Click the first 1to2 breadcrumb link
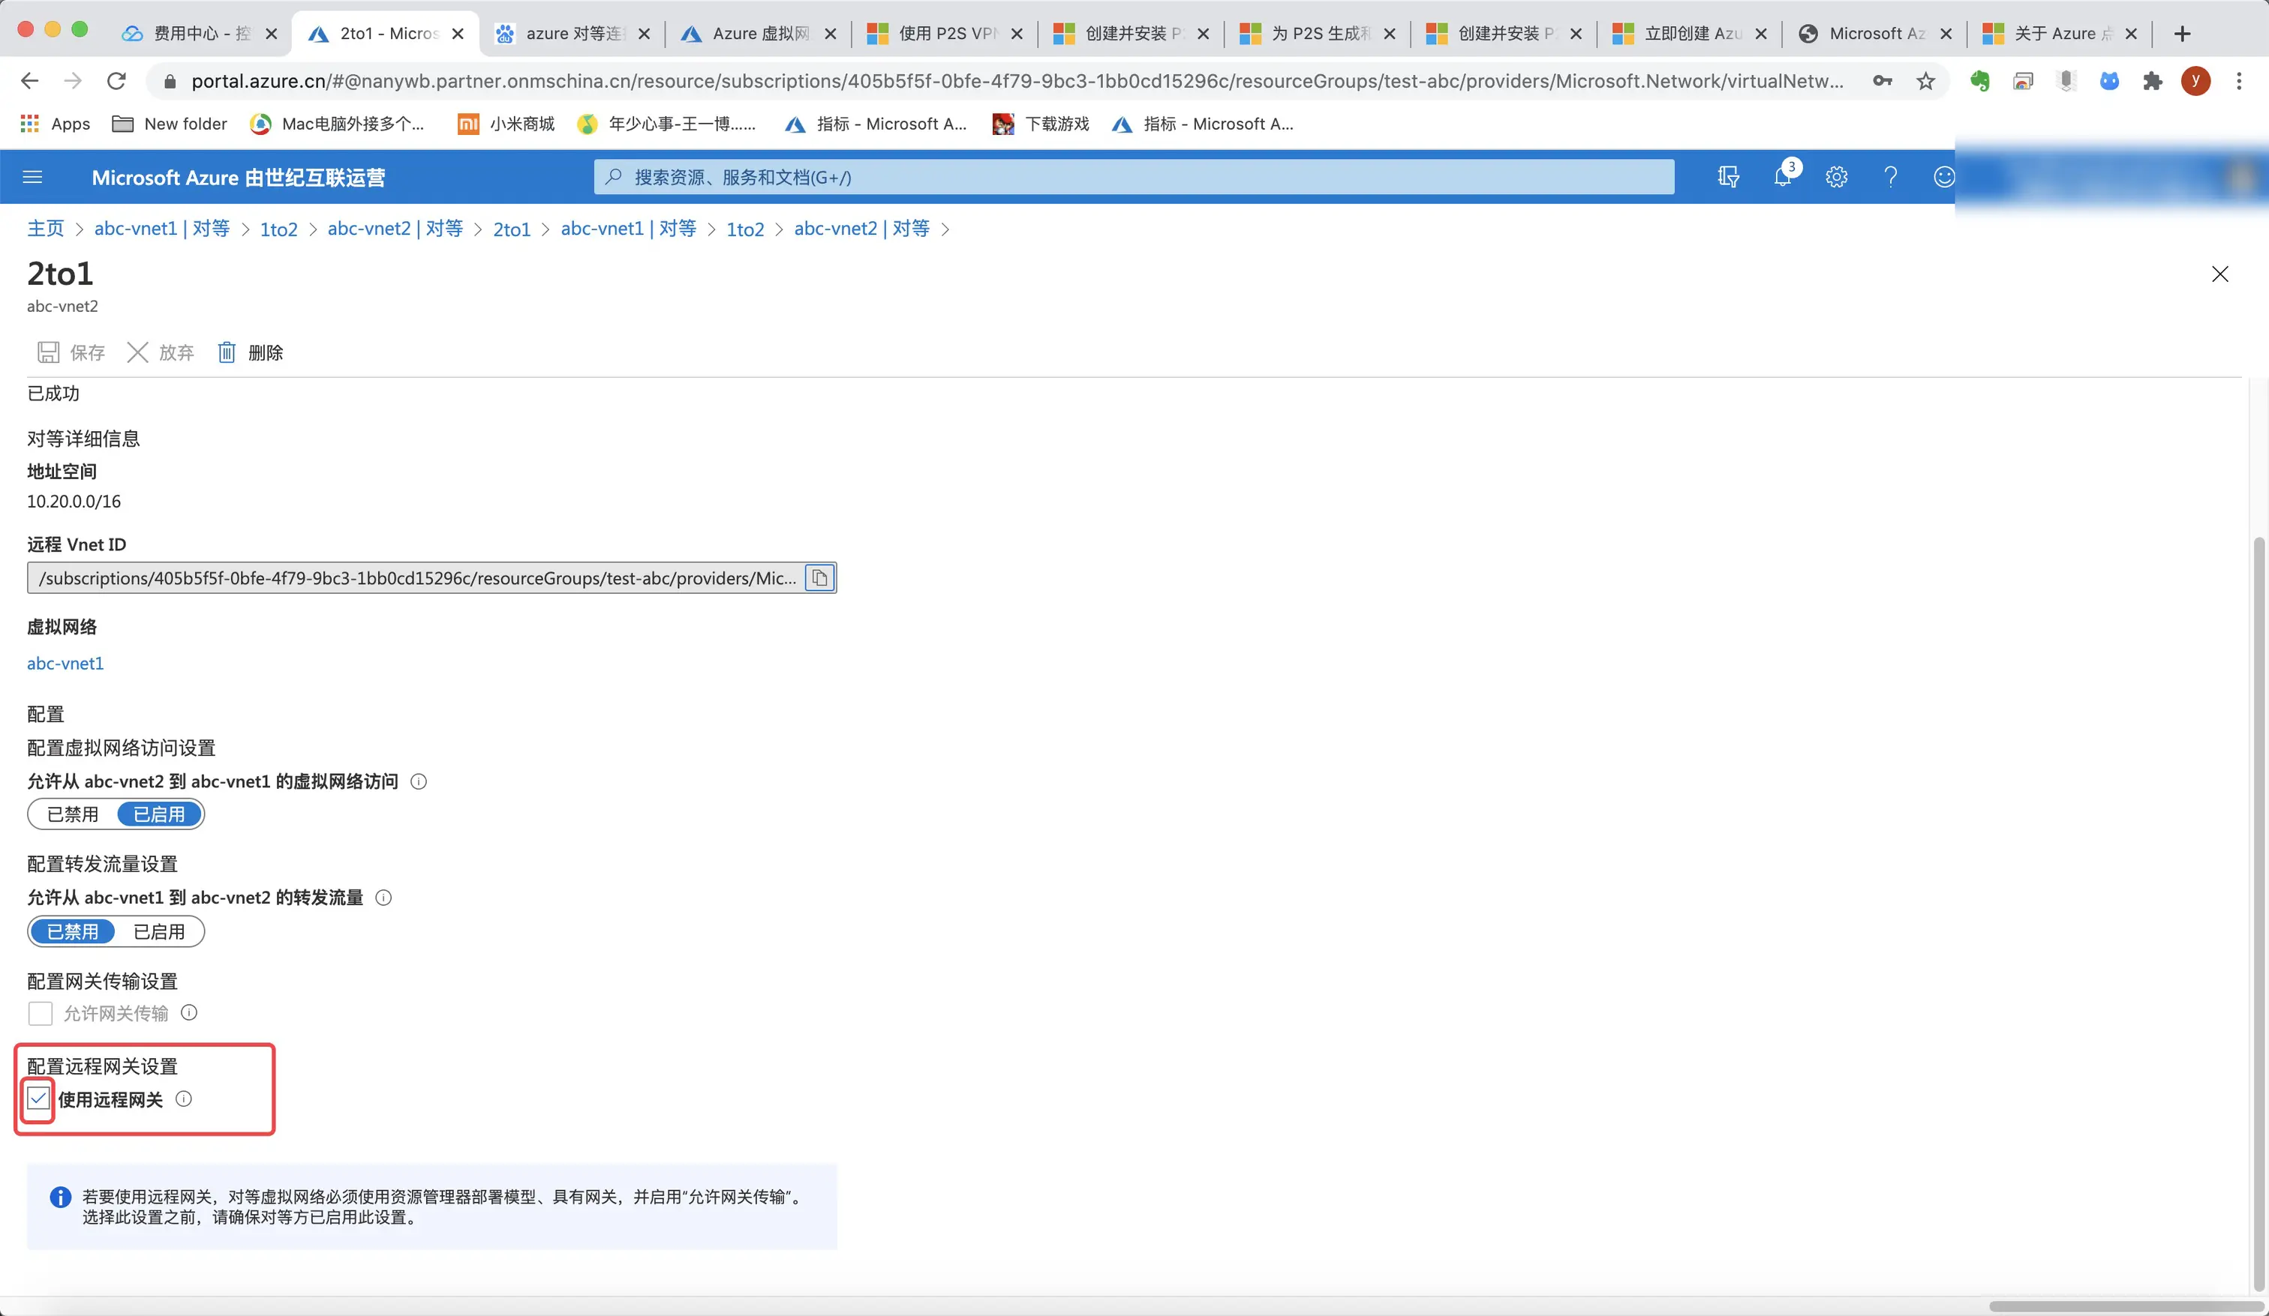This screenshot has width=2269, height=1316. [278, 229]
